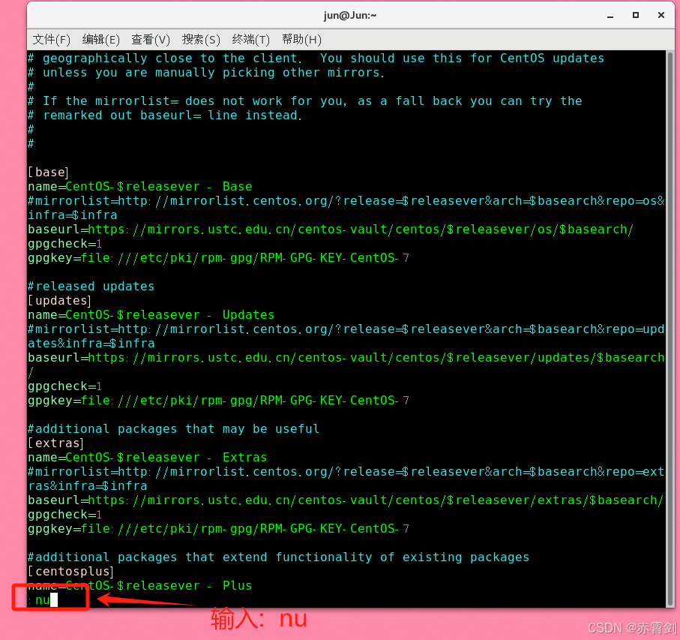Image resolution: width=680 pixels, height=640 pixels.
Task: Click the 'If the mirrorlist= does not work' comment
Action: point(305,101)
